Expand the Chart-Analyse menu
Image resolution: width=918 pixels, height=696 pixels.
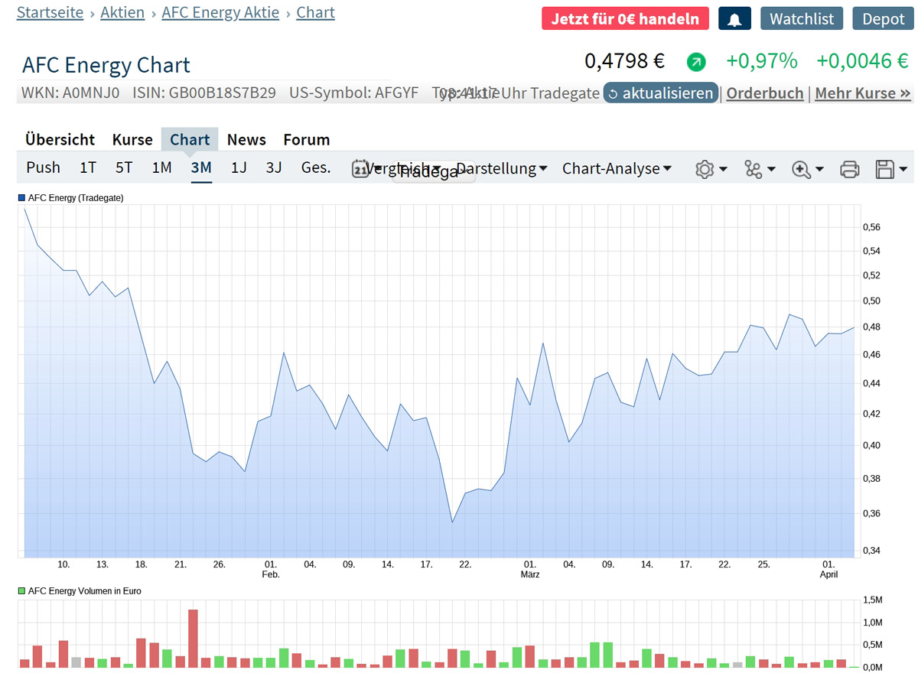(x=617, y=168)
